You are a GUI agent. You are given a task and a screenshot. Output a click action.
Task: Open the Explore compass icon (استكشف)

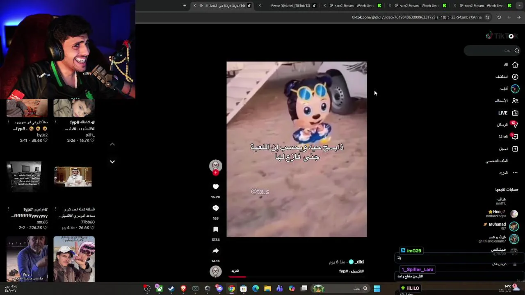coord(515,77)
